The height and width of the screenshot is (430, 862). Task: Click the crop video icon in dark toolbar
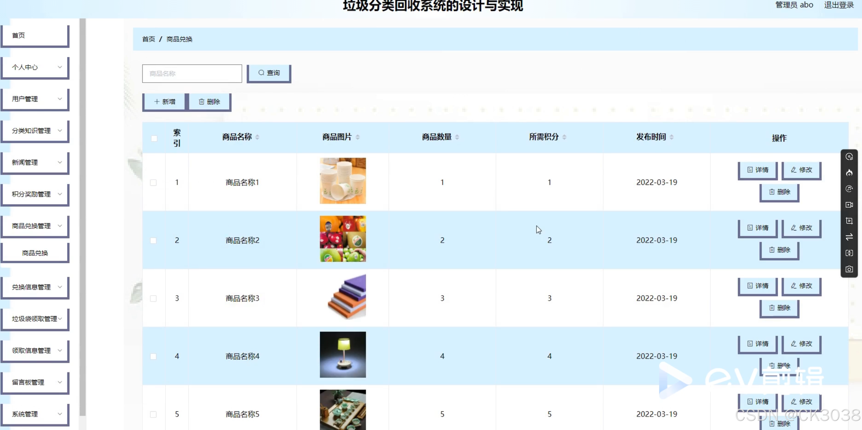(849, 221)
